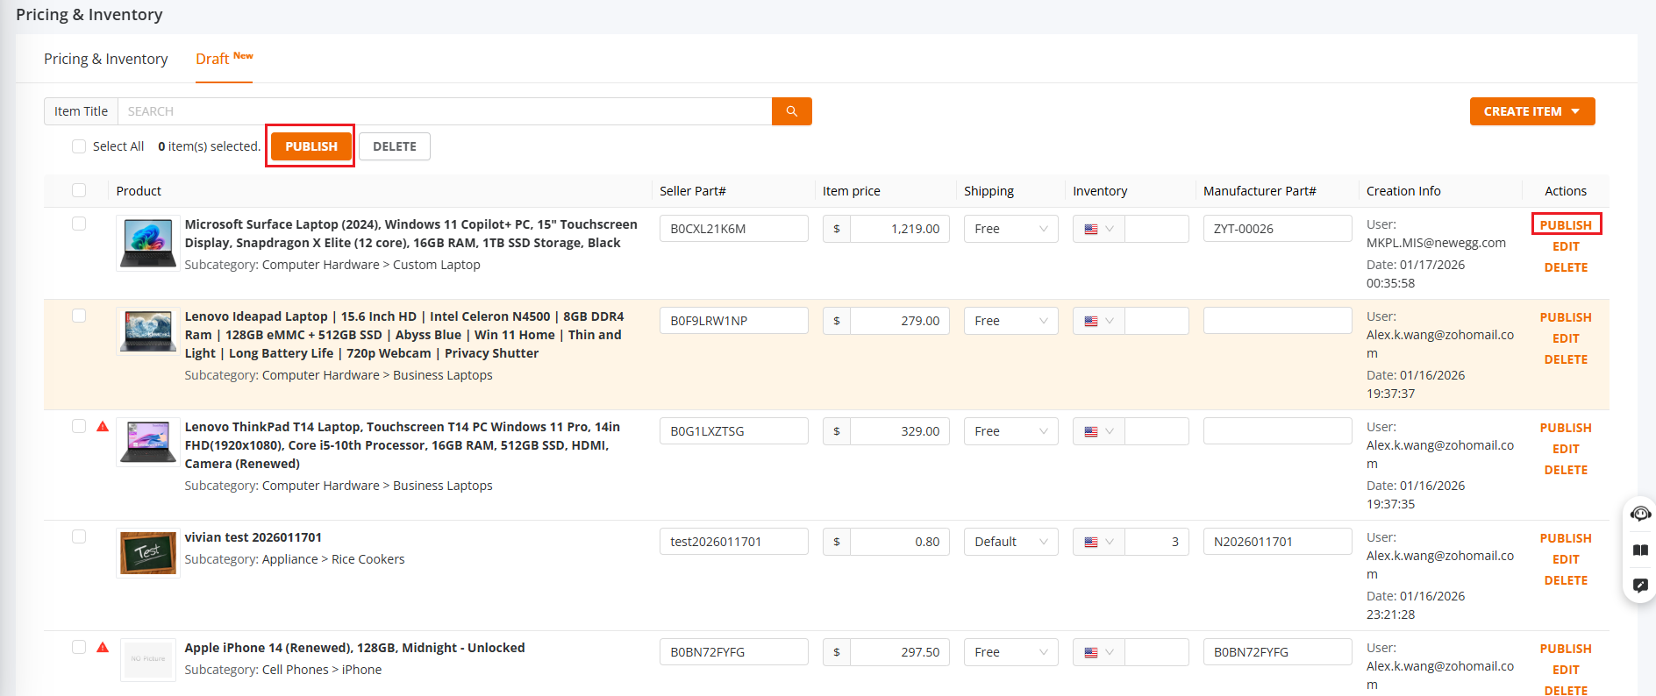The width and height of the screenshot is (1656, 696).
Task: Open Shipping dropdown for vivian test item
Action: (1010, 542)
